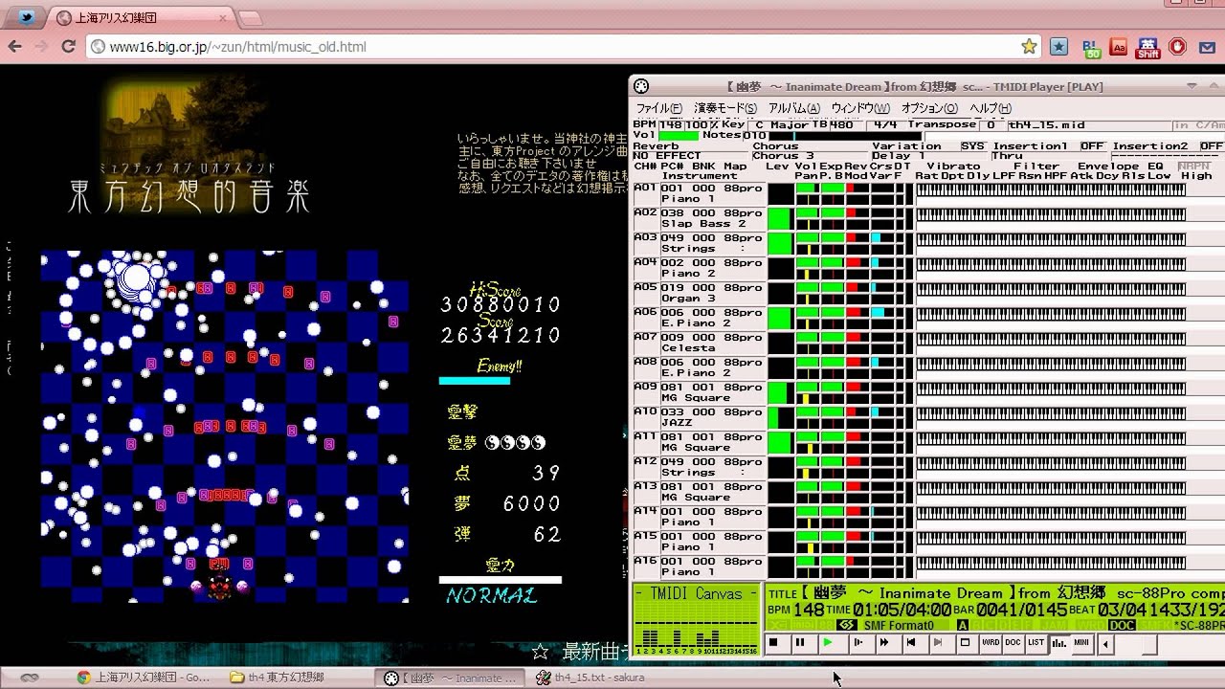The height and width of the screenshot is (689, 1225).
Task: Click the TMIDI Player title bar icon
Action: pos(641,86)
